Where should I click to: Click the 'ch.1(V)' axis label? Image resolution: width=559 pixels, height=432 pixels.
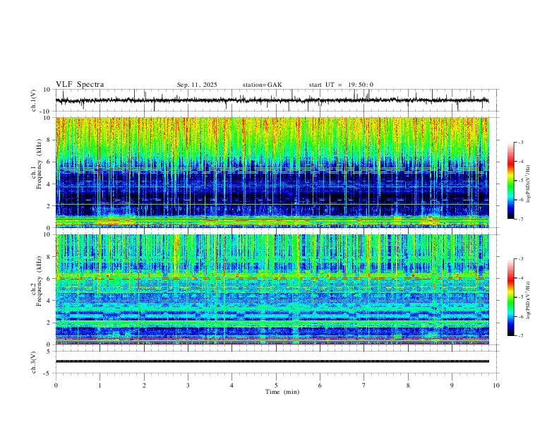click(x=34, y=100)
